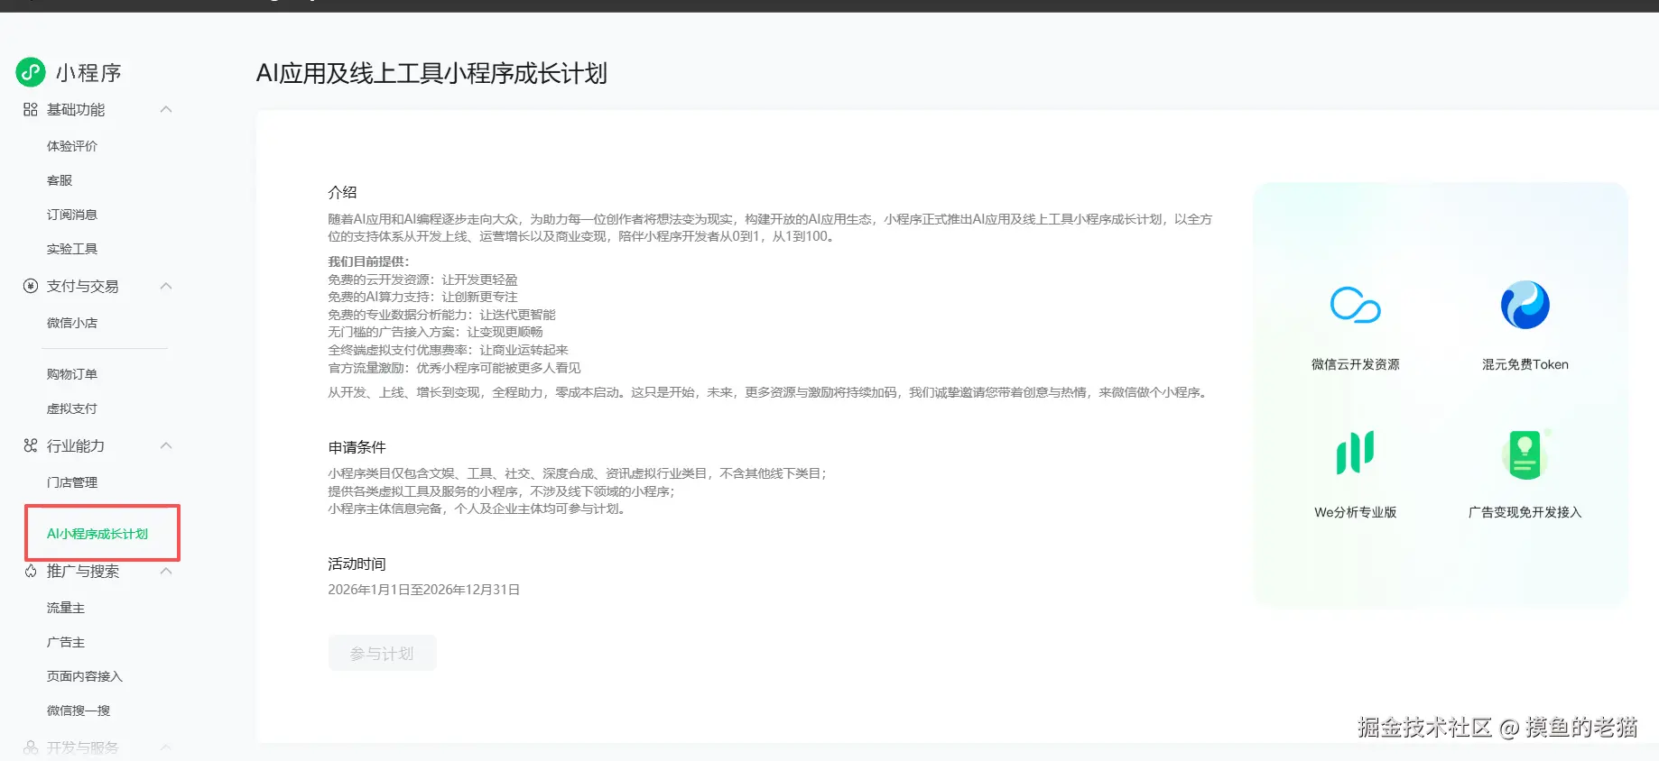Screen dimensions: 1659x761
Task: Click the line 全终端虚拟支付优惠费率
Action: click(448, 350)
